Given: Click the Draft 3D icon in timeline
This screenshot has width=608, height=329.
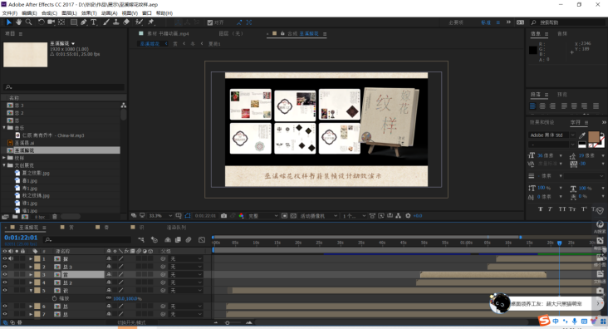Looking at the screenshot, I should pyautogui.click(x=154, y=240).
